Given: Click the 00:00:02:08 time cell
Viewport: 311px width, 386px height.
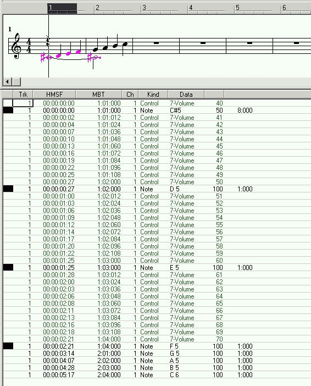Looking at the screenshot, I should tap(59, 303).
